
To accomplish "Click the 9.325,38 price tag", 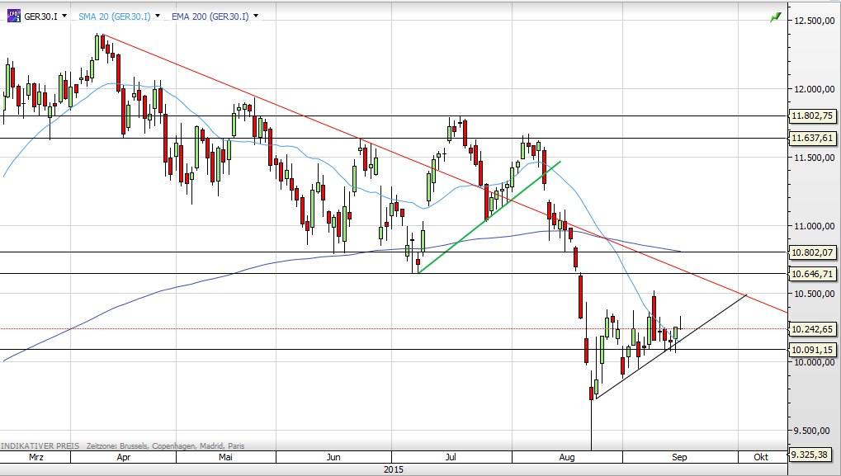I will click(x=810, y=455).
